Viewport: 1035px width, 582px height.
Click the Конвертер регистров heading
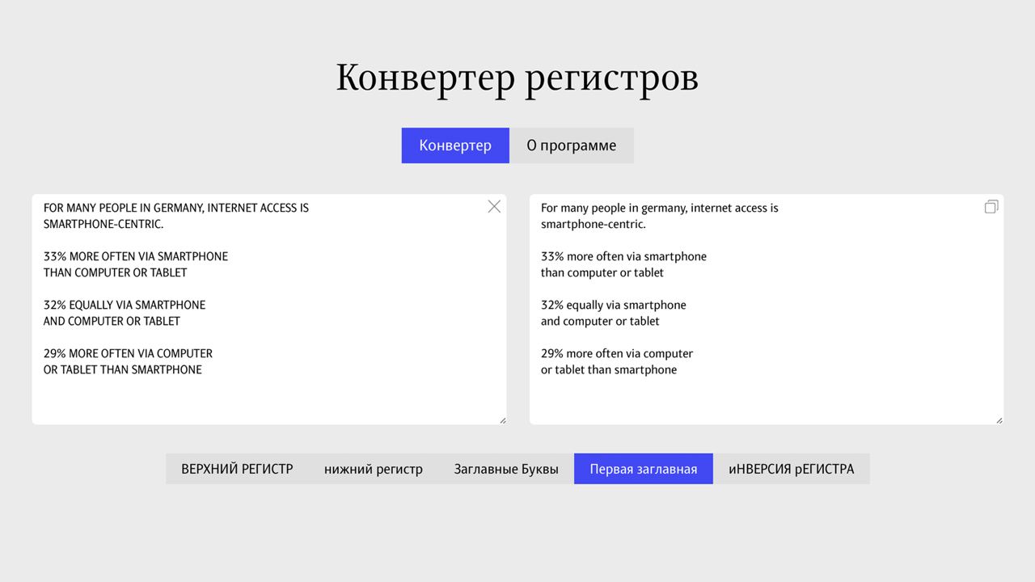point(517,78)
